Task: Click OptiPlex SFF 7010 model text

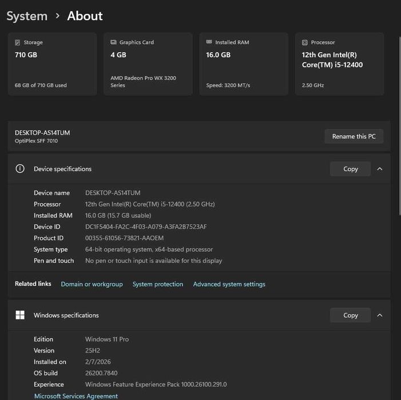Action: [x=36, y=141]
